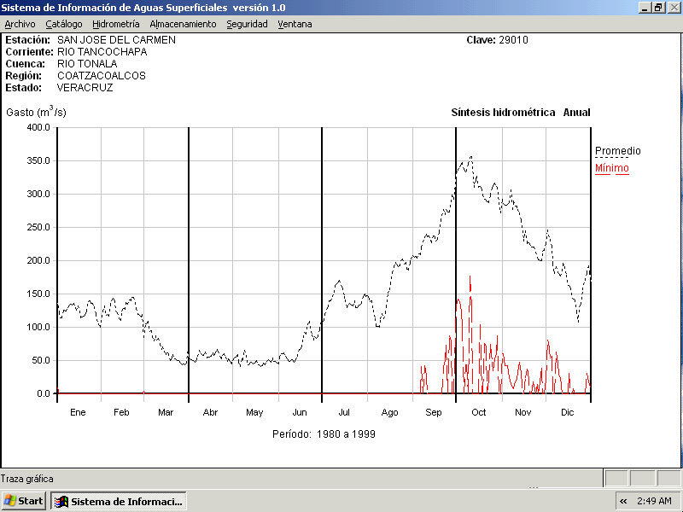Click the Traza gráfica status bar text
The height and width of the screenshot is (512, 683).
[x=27, y=479]
